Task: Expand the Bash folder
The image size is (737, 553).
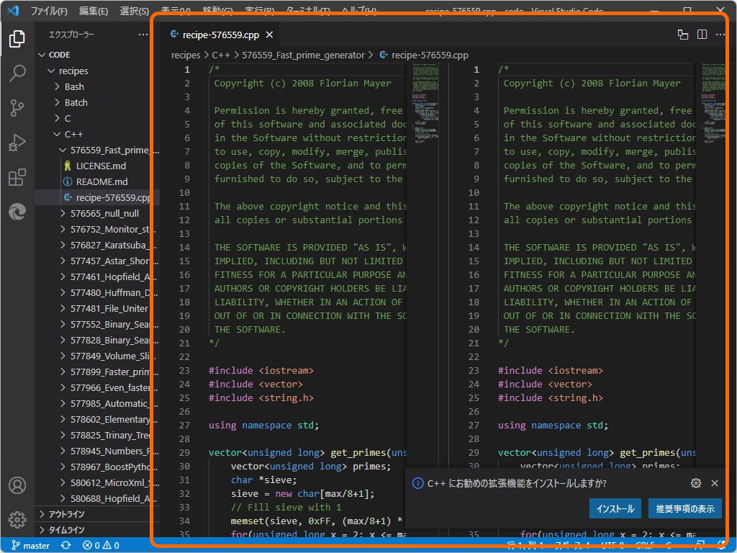Action: pos(74,86)
